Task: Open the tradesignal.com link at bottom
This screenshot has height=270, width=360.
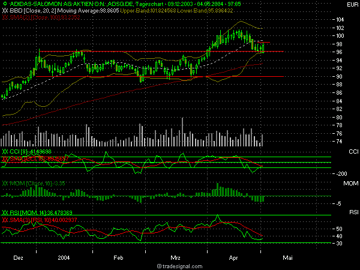Action: click(x=182, y=266)
